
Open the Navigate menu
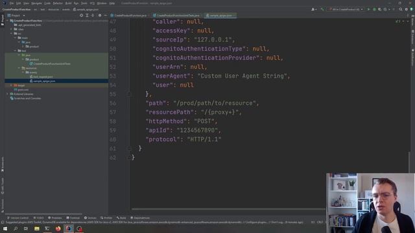click(36, 3)
